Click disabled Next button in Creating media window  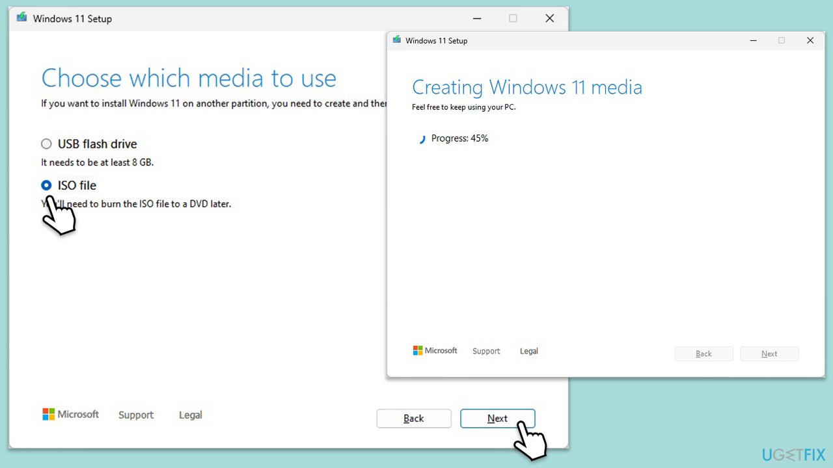pos(770,354)
